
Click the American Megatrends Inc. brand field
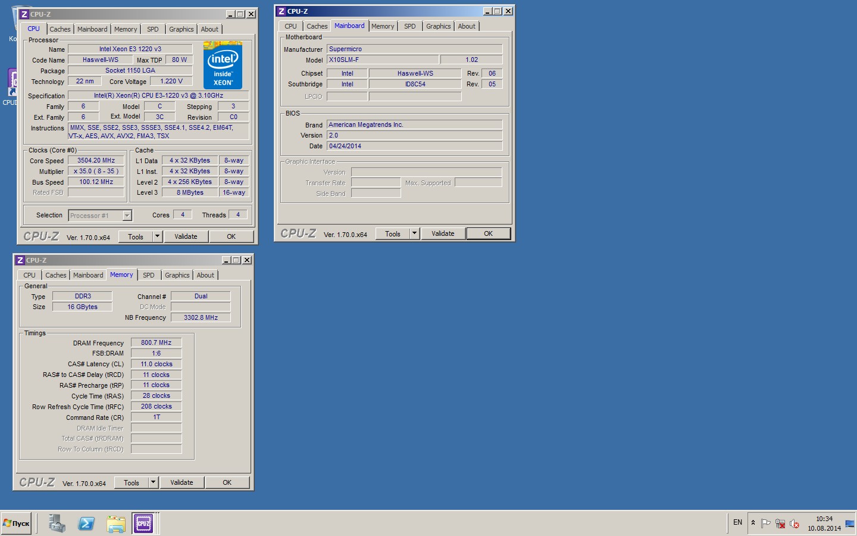click(x=415, y=125)
